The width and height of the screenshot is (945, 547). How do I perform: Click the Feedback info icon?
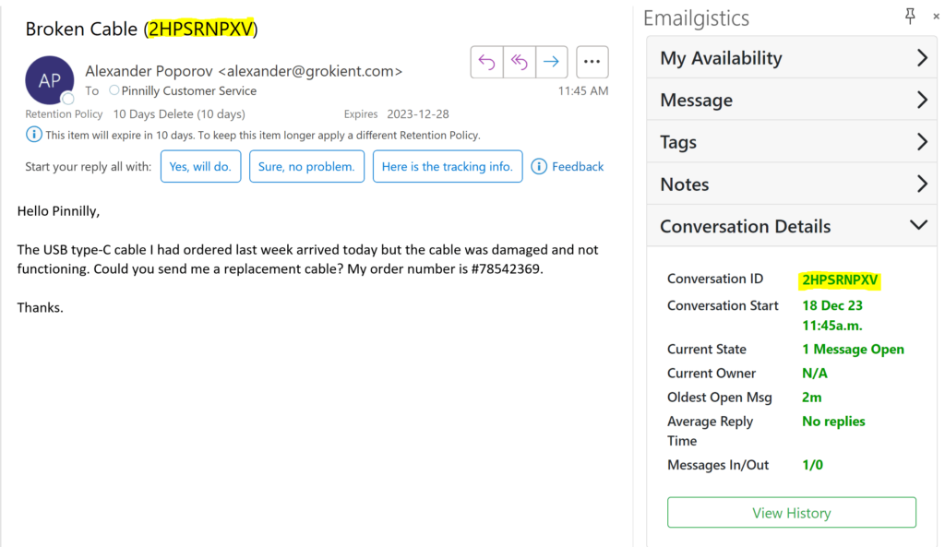click(539, 166)
